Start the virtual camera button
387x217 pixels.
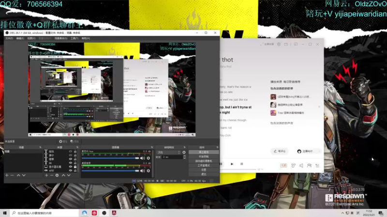[x=204, y=161]
